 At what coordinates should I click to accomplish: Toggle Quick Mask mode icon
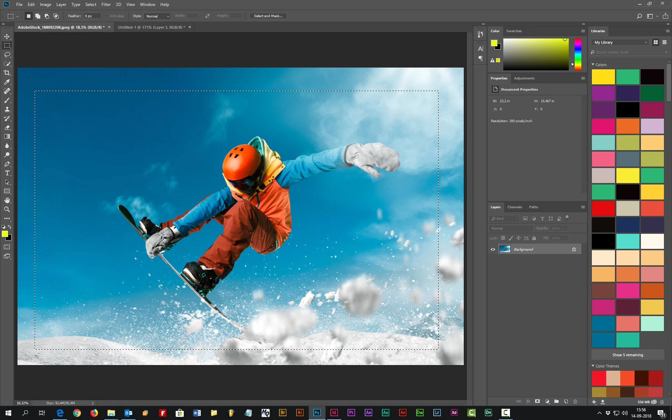coord(7,247)
